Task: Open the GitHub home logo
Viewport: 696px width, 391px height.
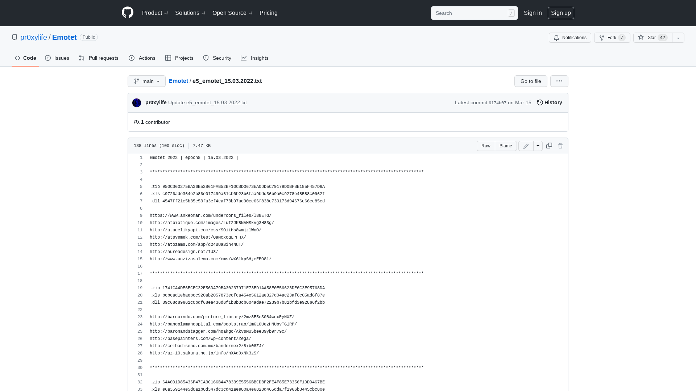Action: (x=128, y=13)
